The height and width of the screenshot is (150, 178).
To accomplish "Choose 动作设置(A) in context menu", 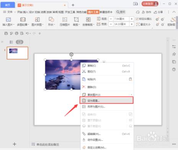I will click(107, 140).
